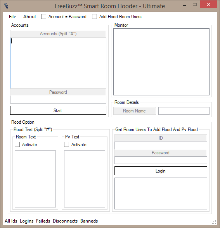Open the File menu

(12, 17)
